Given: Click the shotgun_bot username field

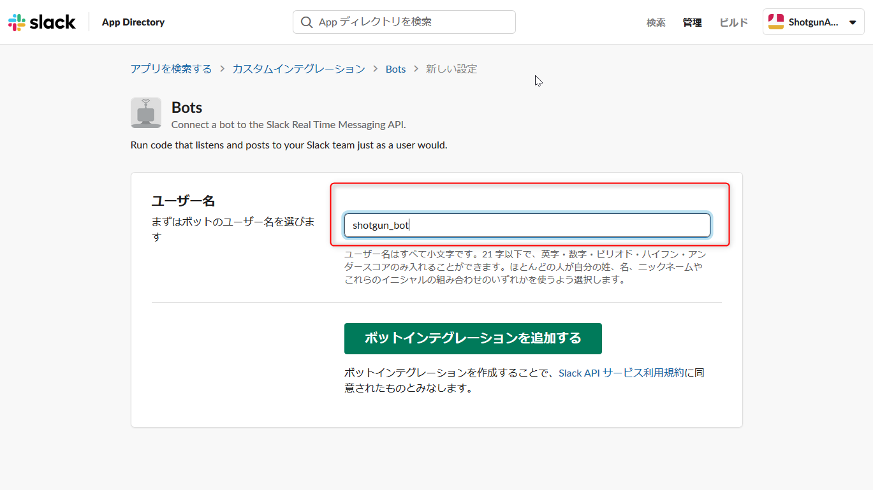Looking at the screenshot, I should coord(527,225).
